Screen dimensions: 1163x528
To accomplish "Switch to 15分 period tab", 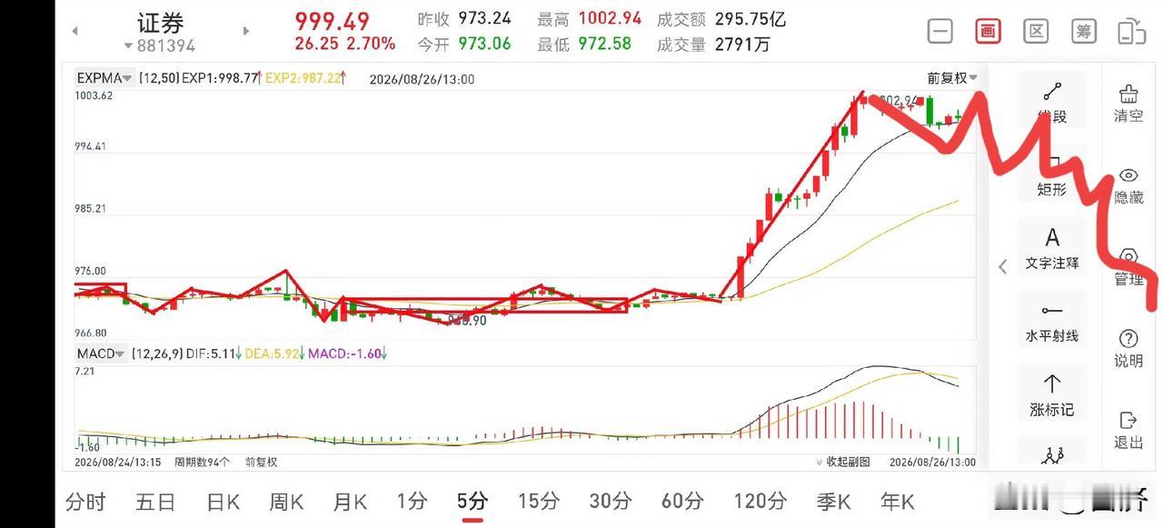I will [x=538, y=501].
